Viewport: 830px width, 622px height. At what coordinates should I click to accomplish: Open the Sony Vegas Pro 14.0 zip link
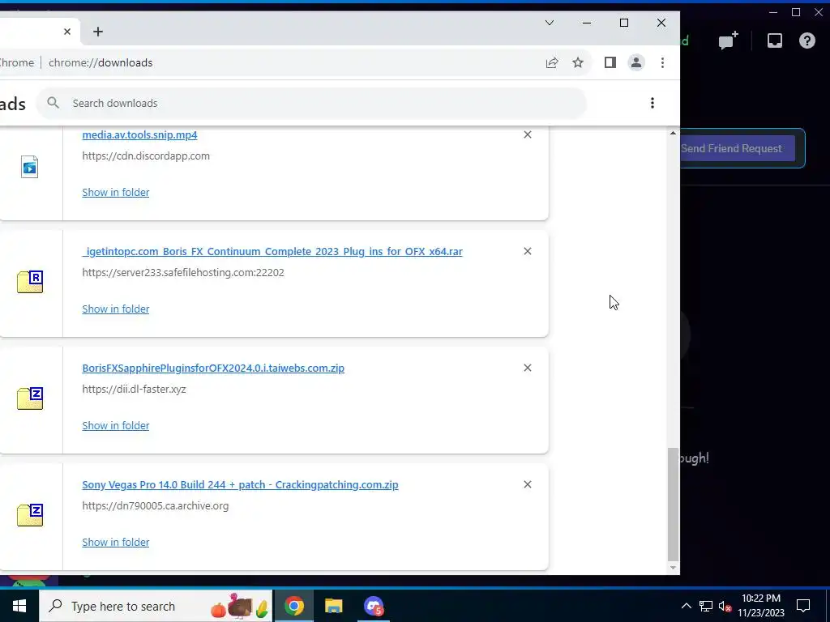[240, 485]
